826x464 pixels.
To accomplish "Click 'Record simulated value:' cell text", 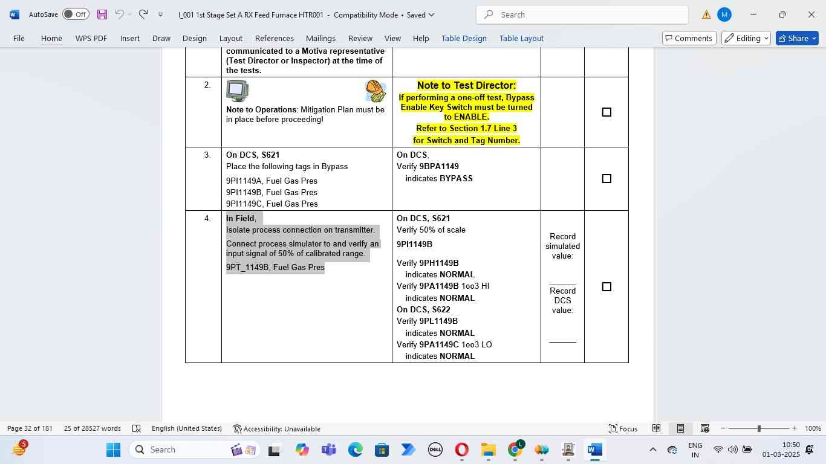I will point(562,246).
